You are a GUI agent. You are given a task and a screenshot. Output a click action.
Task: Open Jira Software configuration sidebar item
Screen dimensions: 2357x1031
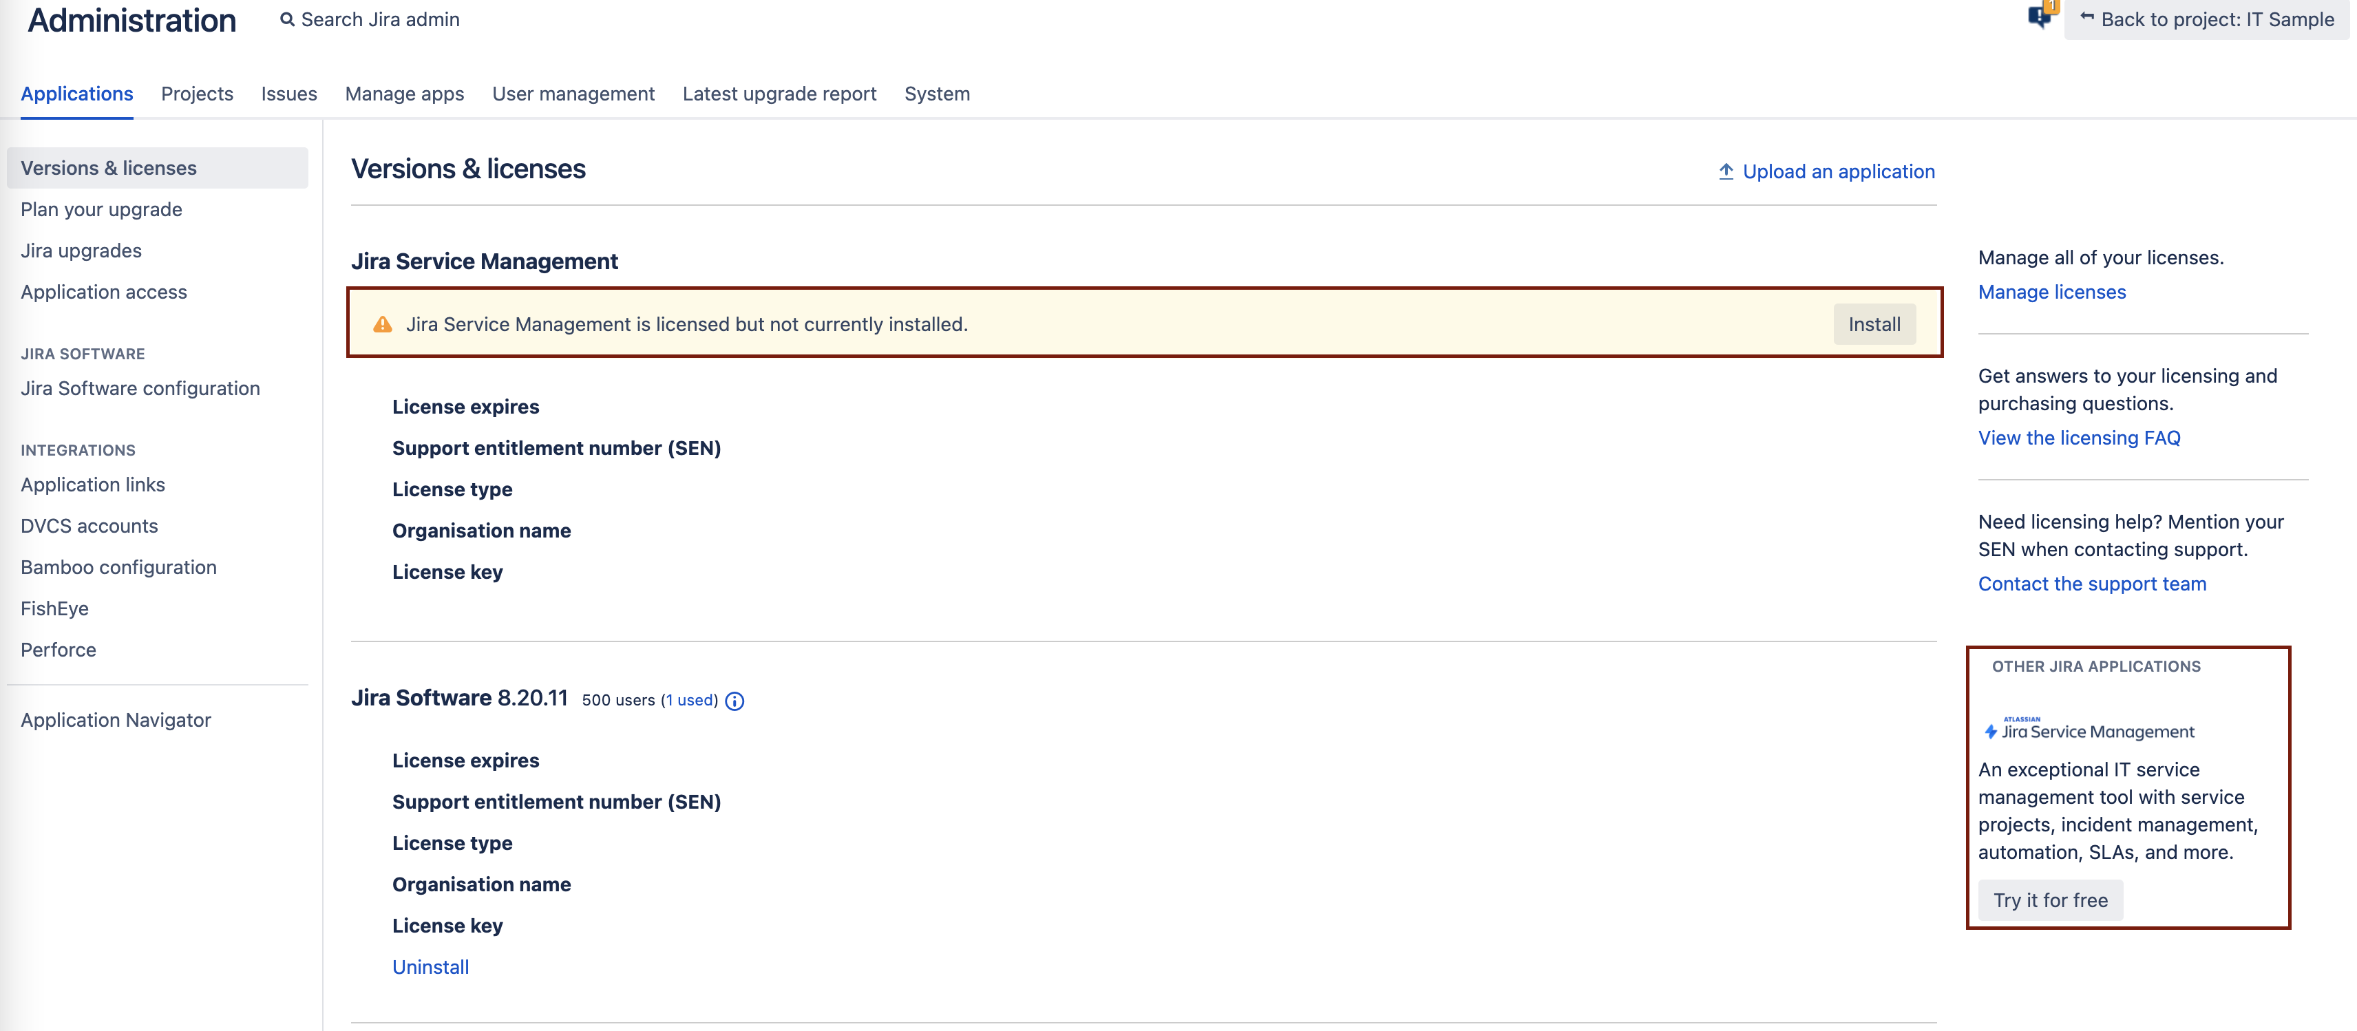[x=140, y=388]
